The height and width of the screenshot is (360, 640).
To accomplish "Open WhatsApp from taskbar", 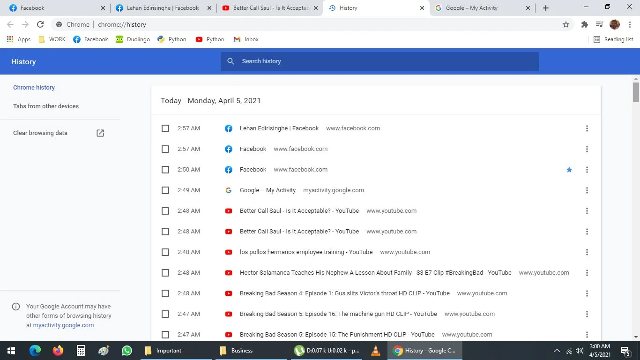I will (127, 351).
